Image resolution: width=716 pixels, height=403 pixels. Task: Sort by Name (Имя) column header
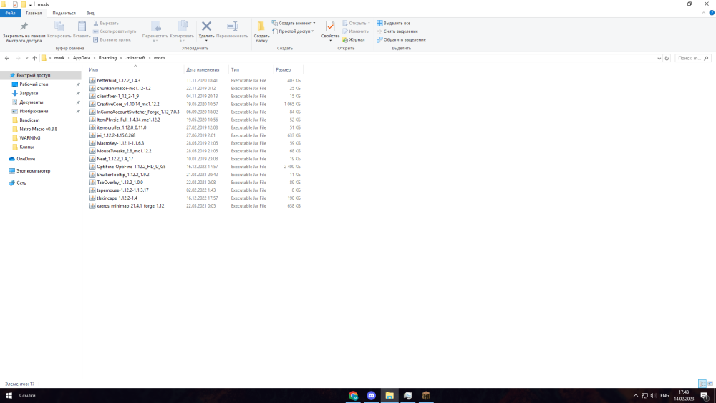(x=94, y=70)
